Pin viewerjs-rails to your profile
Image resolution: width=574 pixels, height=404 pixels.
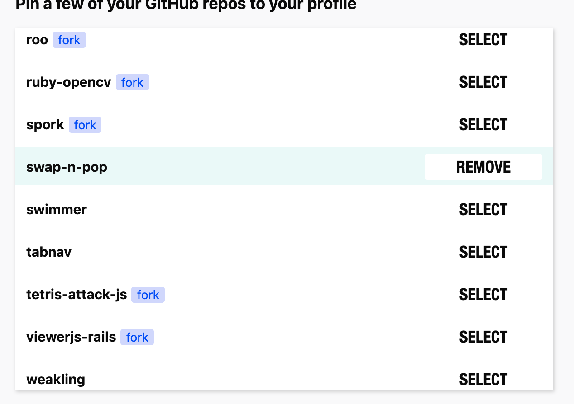[x=483, y=337]
